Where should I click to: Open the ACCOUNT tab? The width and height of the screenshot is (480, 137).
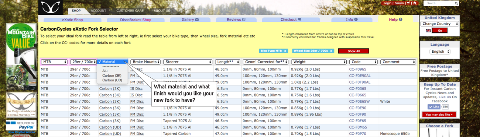coord(98,11)
